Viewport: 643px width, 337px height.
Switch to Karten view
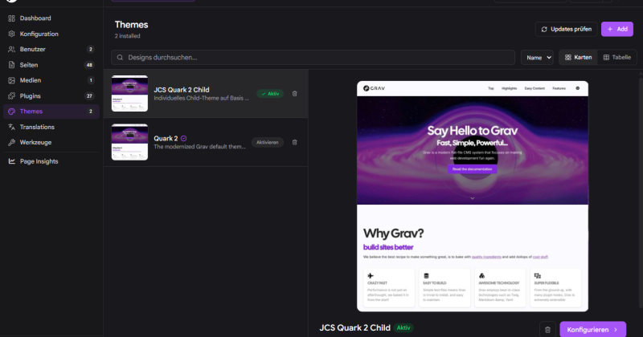578,57
